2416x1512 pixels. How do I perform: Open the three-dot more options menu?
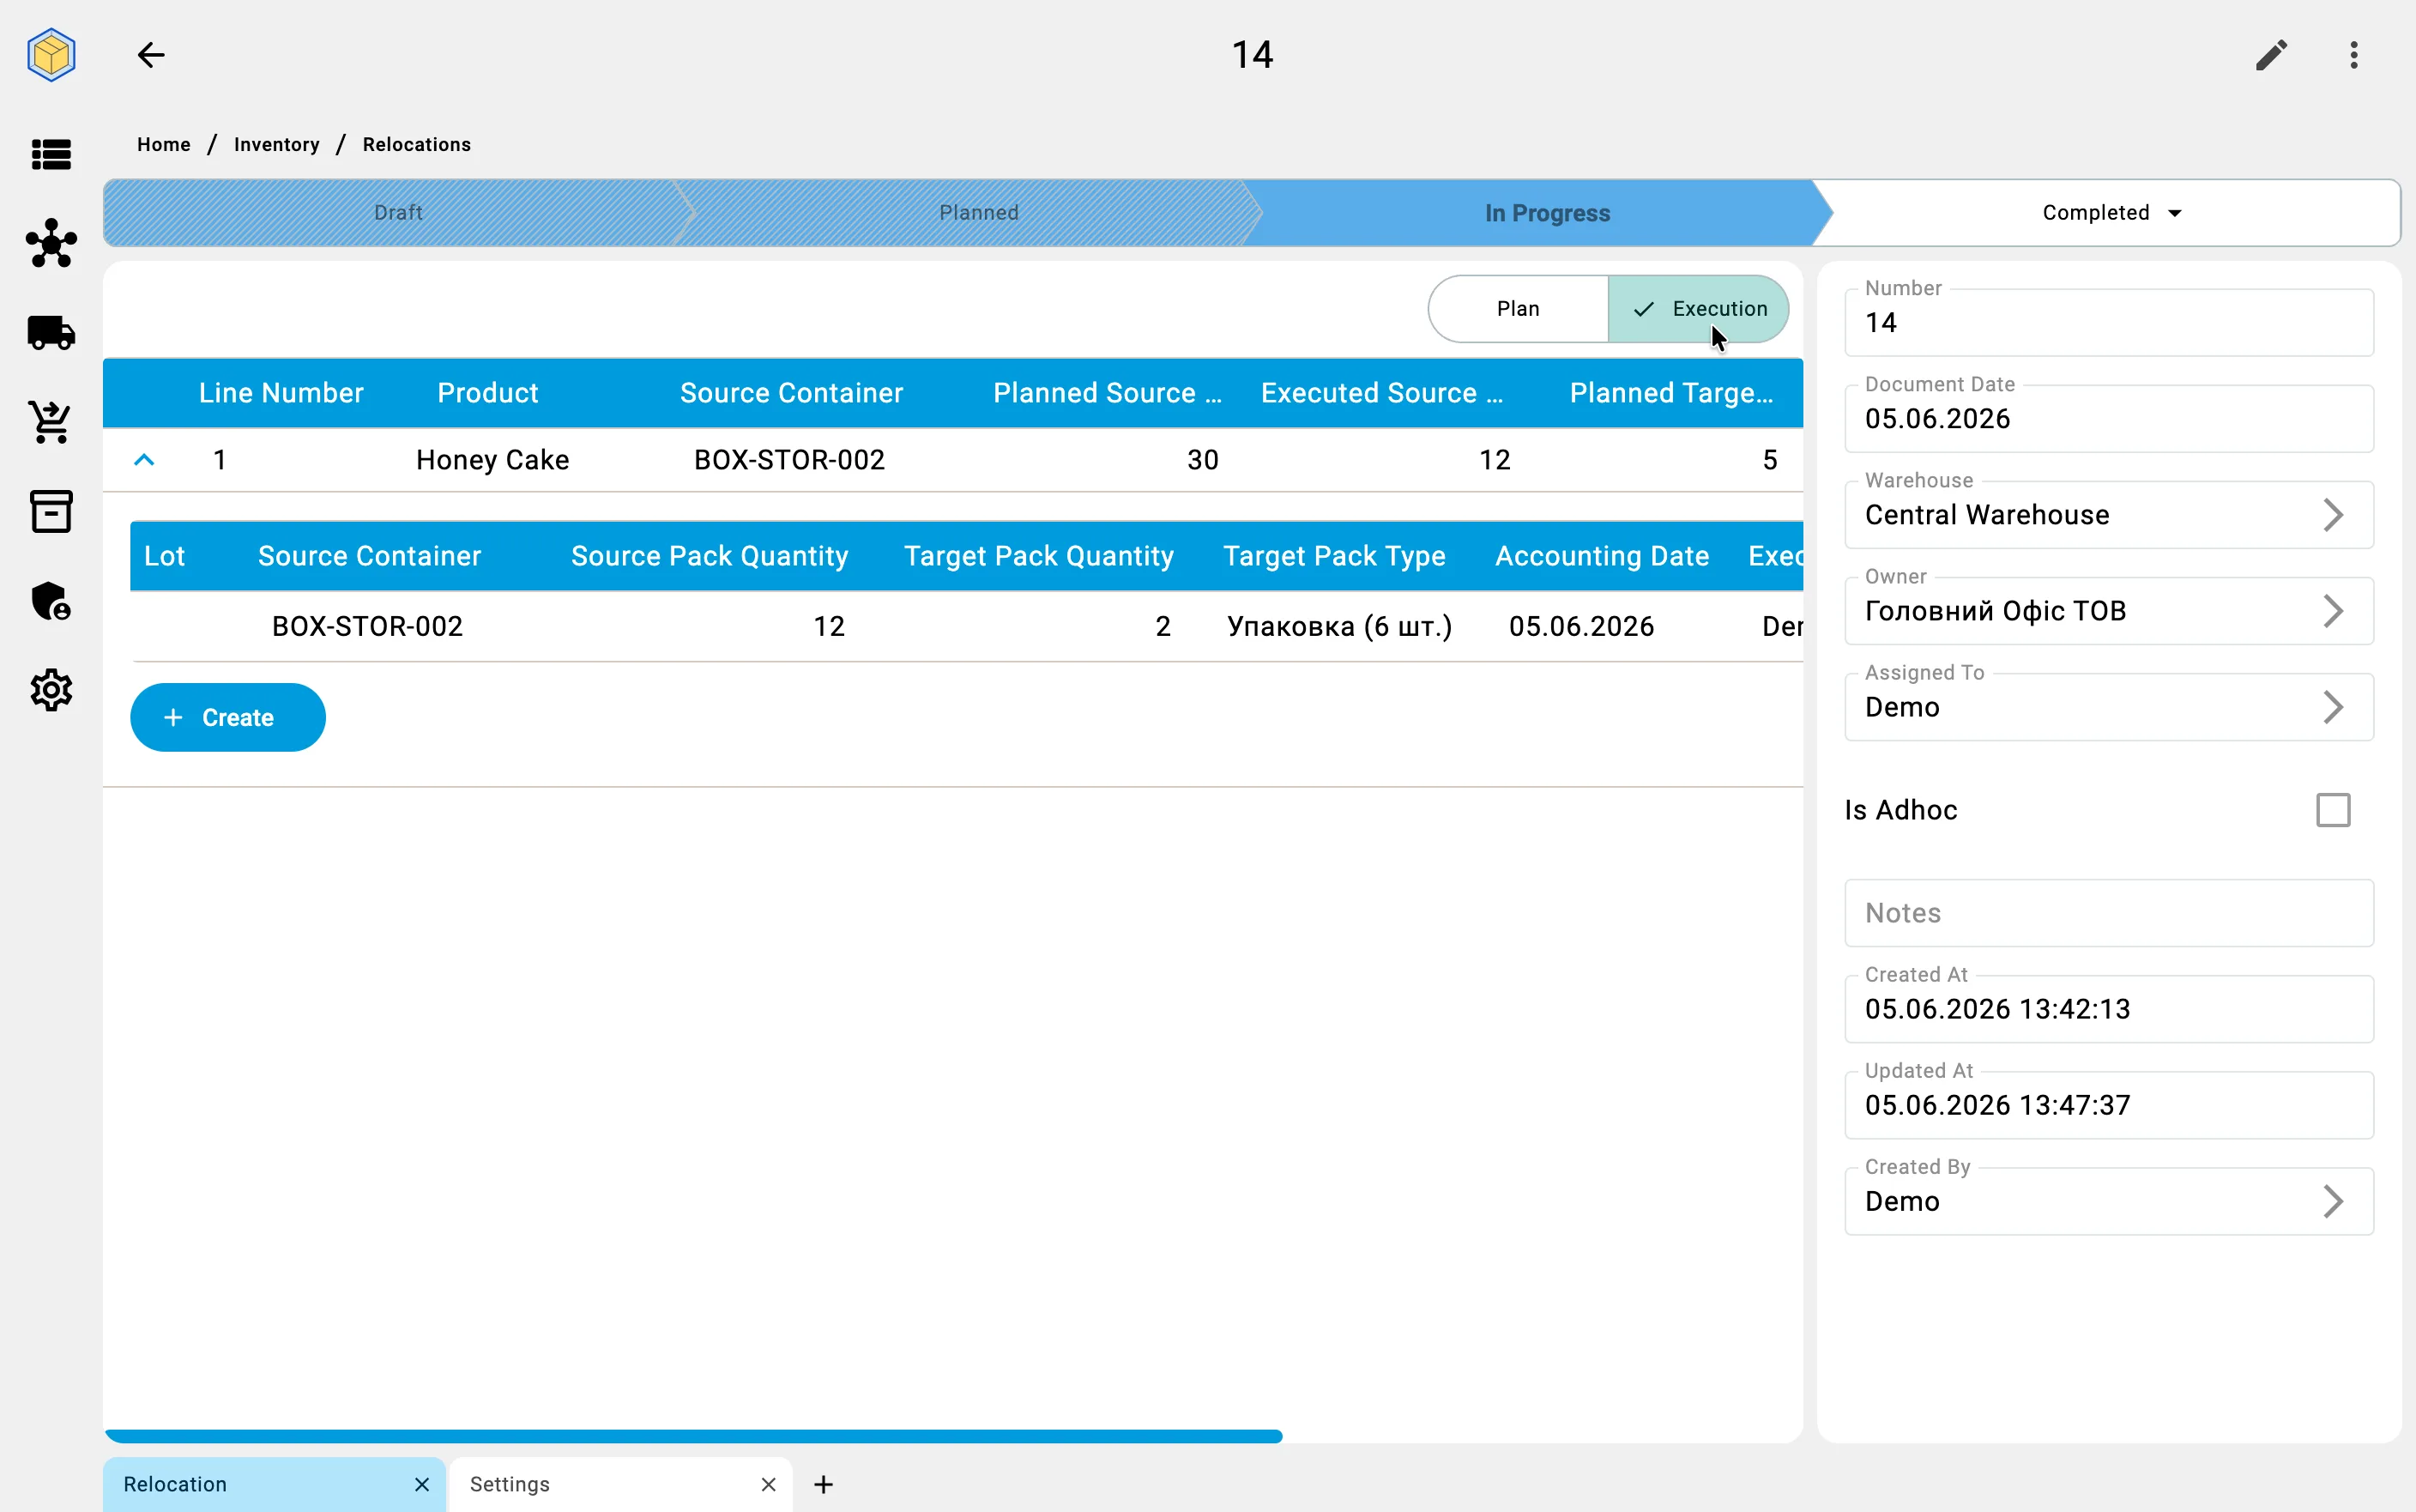tap(2354, 54)
